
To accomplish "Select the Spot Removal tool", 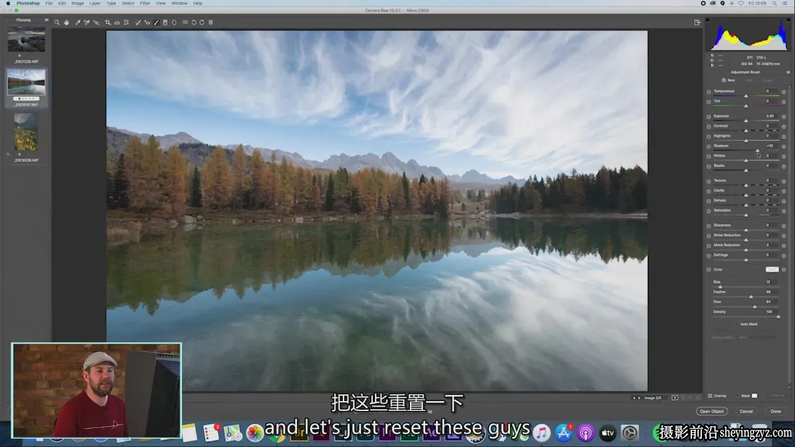I will (x=137, y=22).
